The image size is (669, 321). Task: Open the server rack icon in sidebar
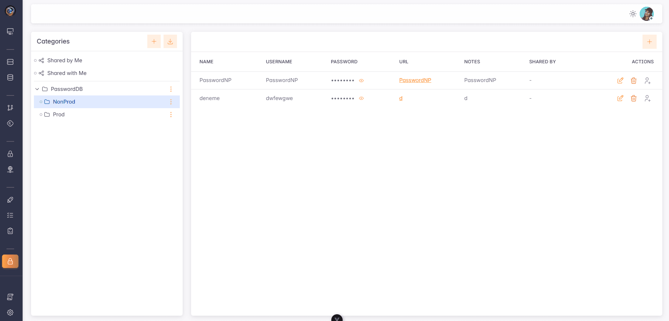pos(10,62)
